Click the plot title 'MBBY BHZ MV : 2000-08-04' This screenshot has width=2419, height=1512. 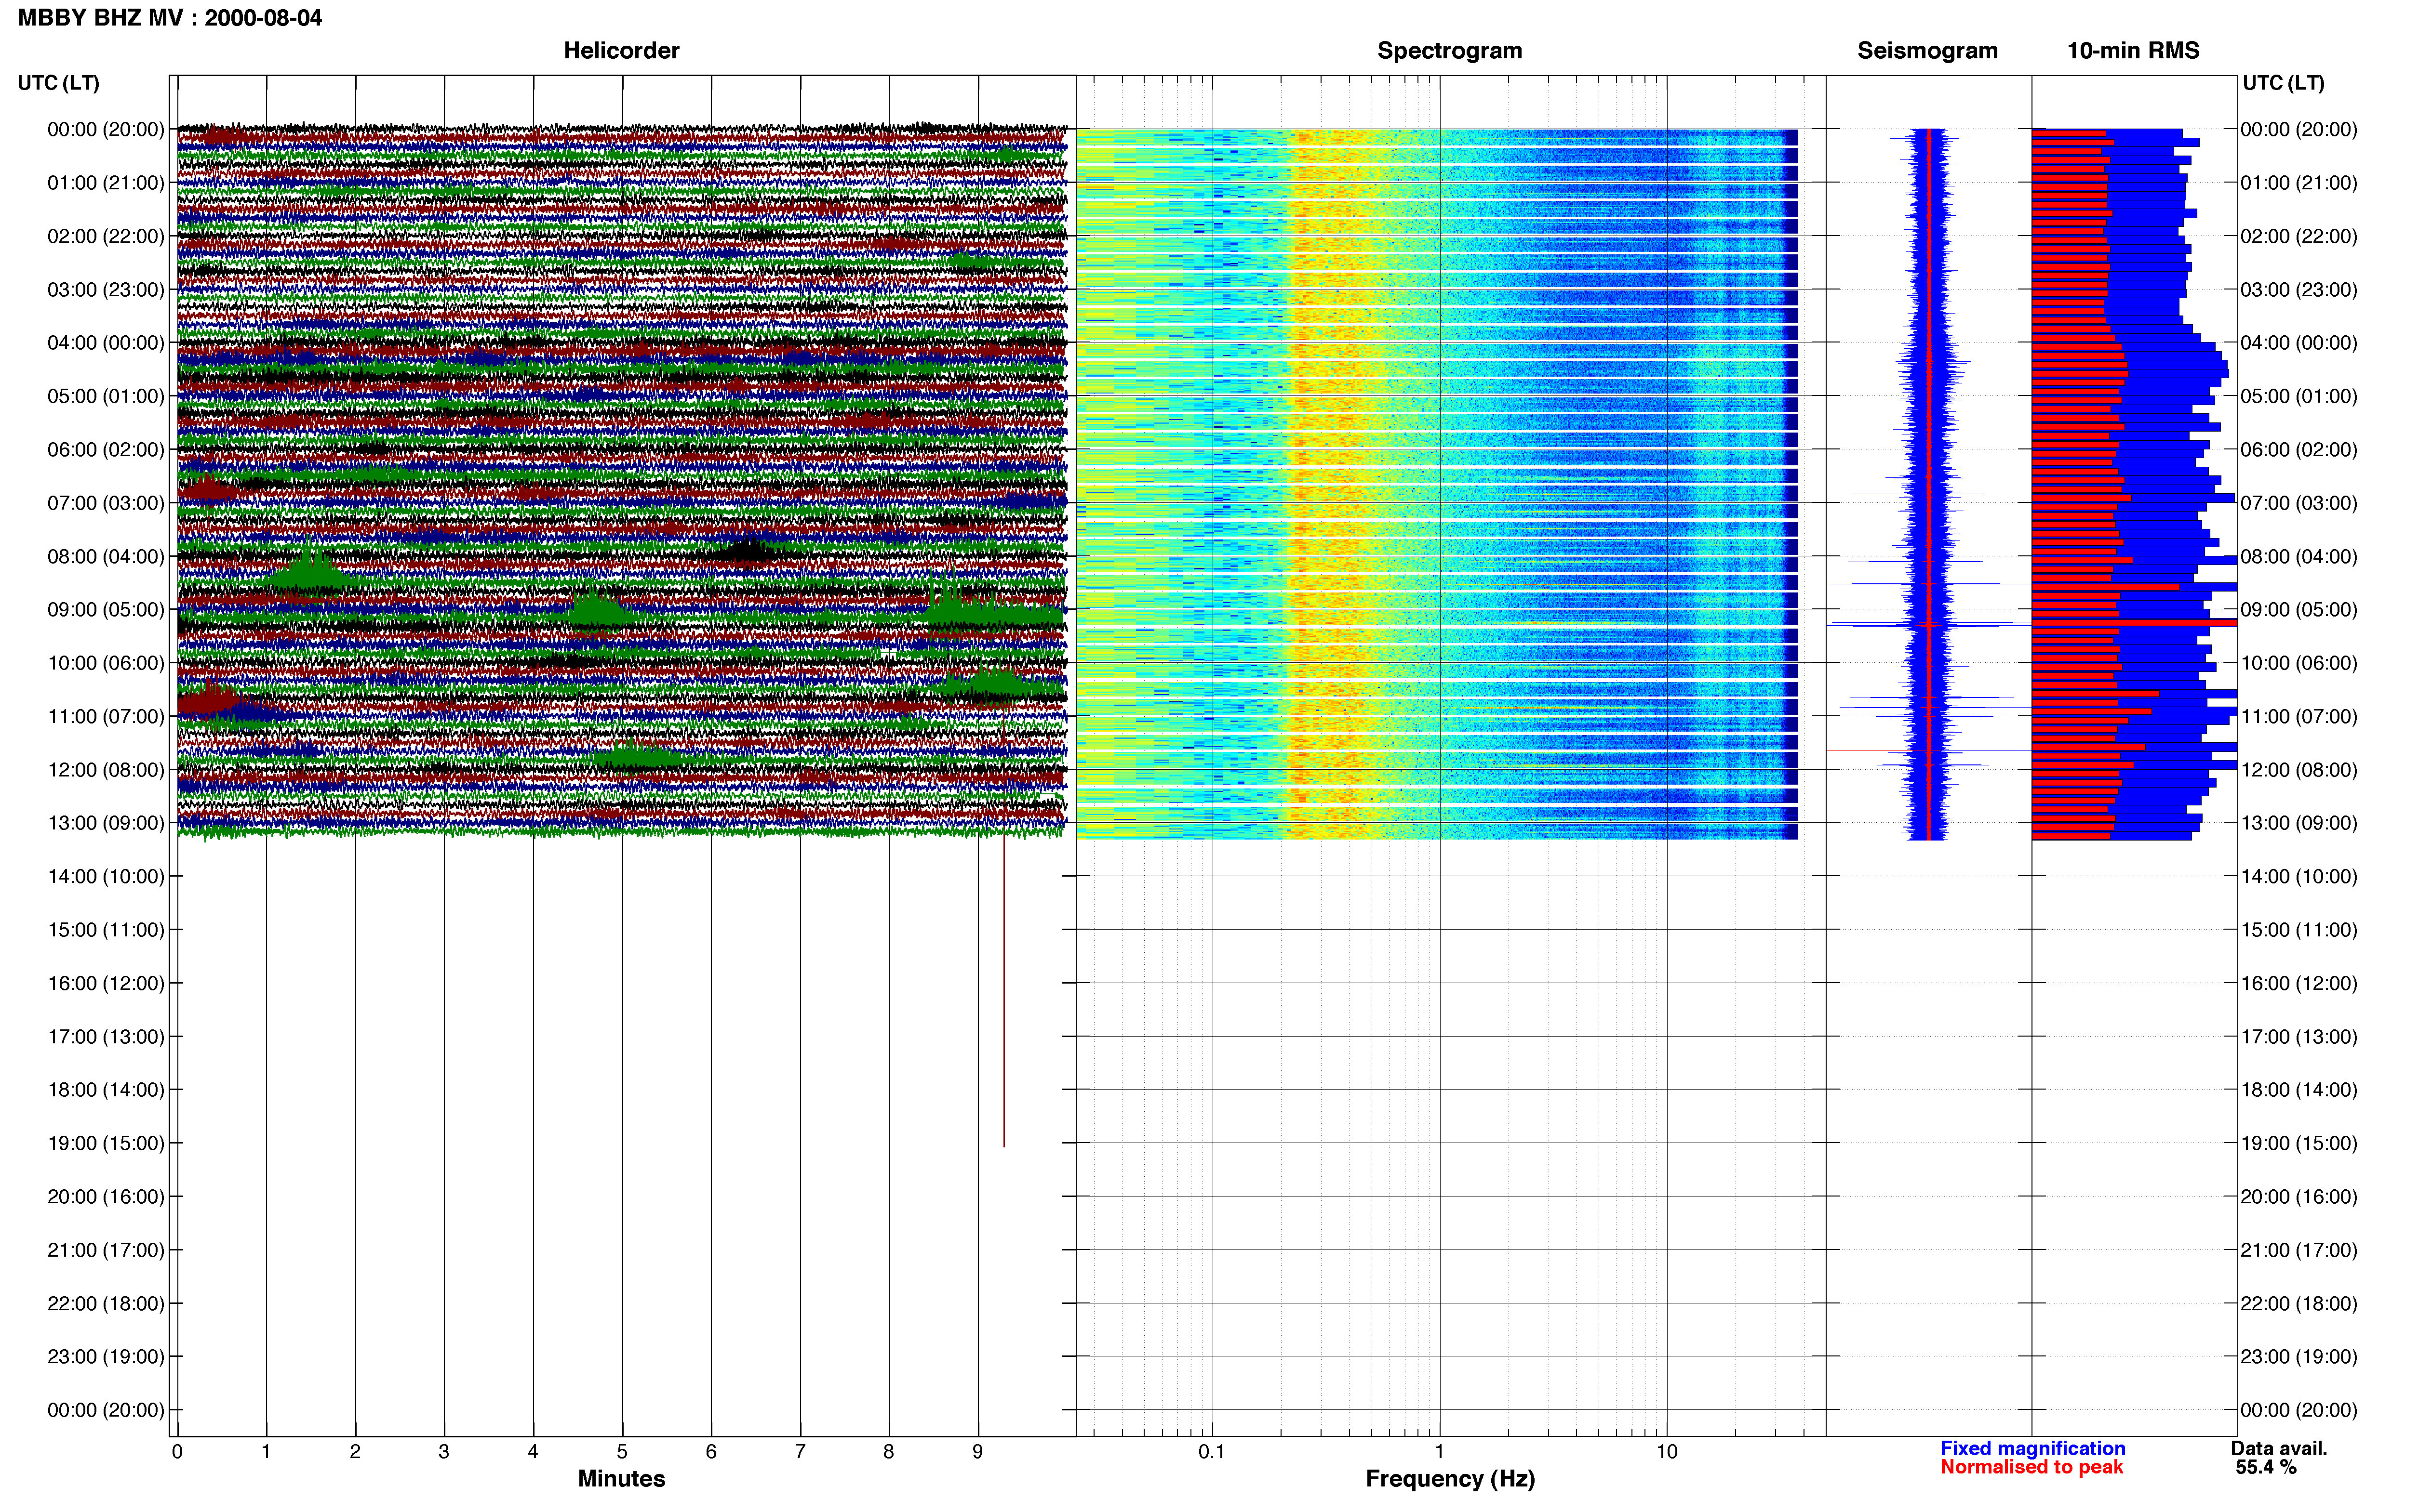click(x=170, y=18)
